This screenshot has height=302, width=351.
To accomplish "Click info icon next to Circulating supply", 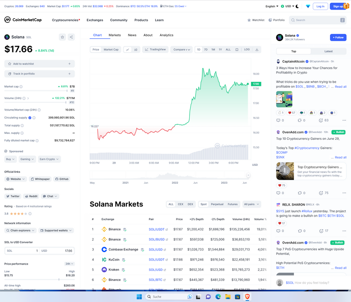I will coord(34,118).
